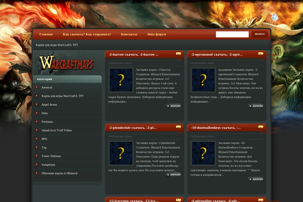
Task: Open the -2-plunderisle скачать post title
Action: pyautogui.click(x=132, y=128)
